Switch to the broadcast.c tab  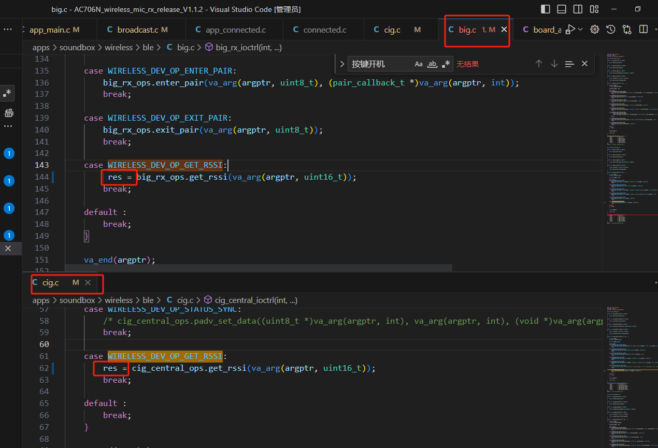137,30
